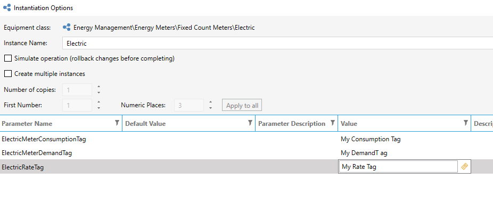The height and width of the screenshot is (197, 493).
Task: Open the Parameter Name column filter
Action: (x=117, y=123)
